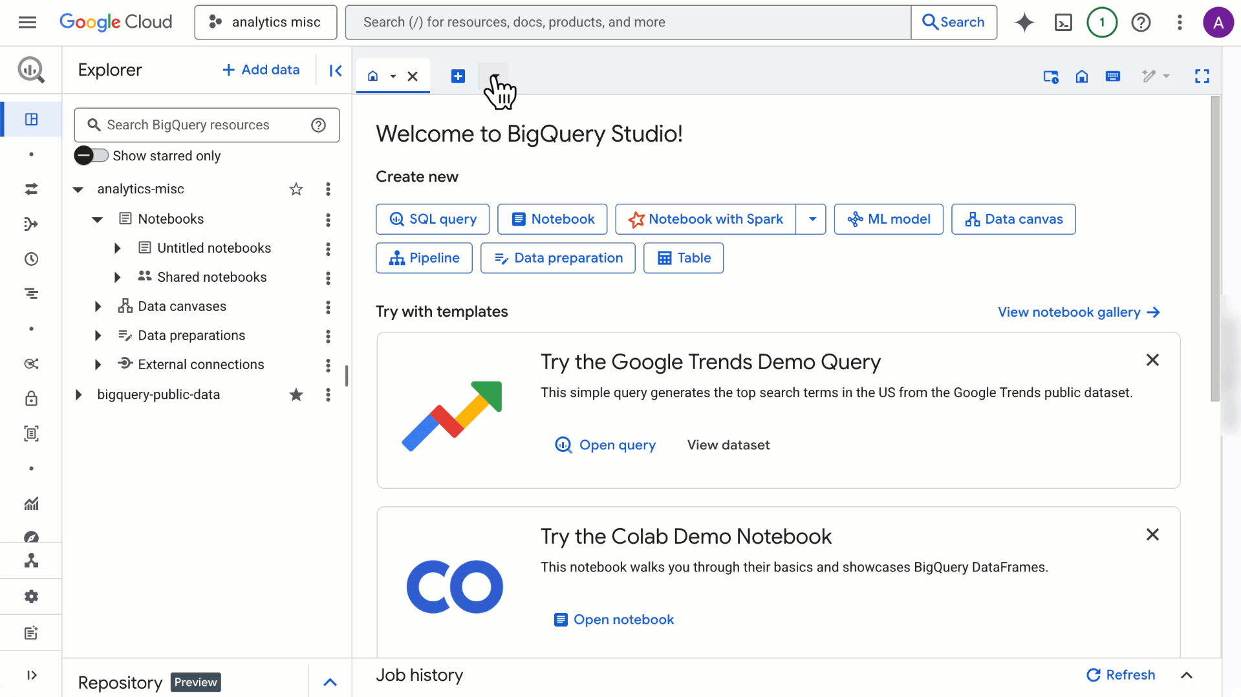Create a new SQL query

click(x=433, y=219)
